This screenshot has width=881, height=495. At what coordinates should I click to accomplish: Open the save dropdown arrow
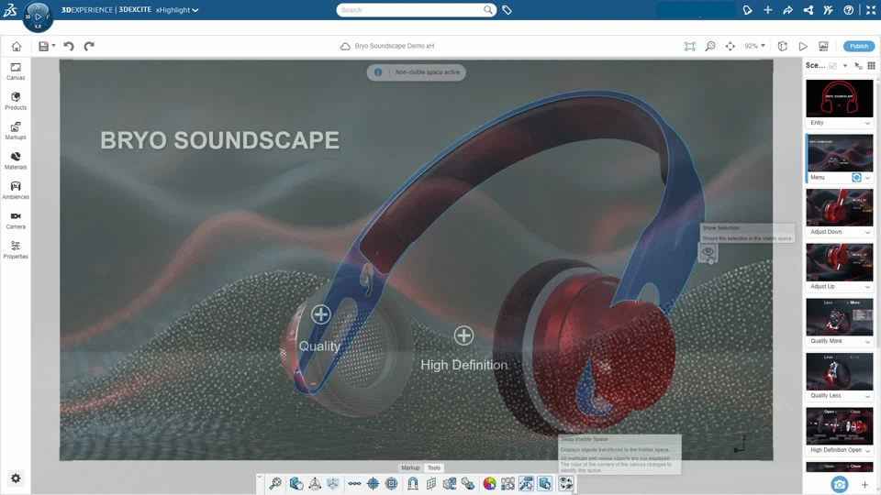[x=54, y=46]
